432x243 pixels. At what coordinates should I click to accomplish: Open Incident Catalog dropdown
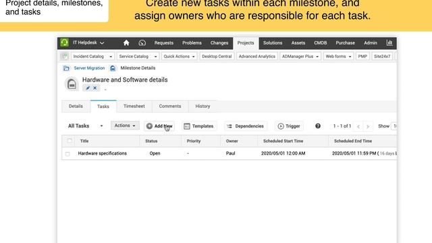(92, 56)
